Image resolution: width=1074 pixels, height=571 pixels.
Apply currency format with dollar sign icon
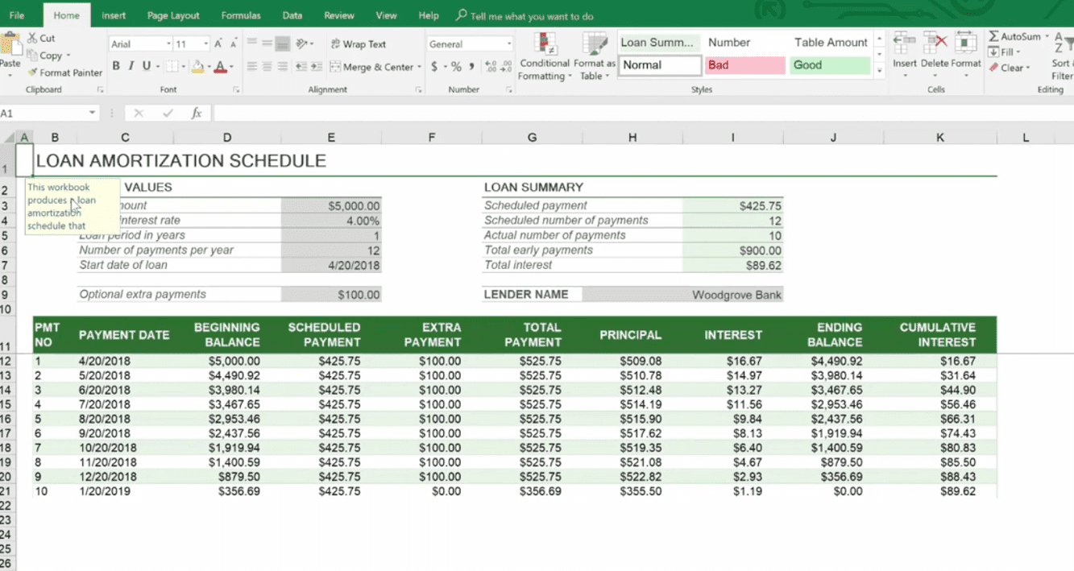[434, 67]
